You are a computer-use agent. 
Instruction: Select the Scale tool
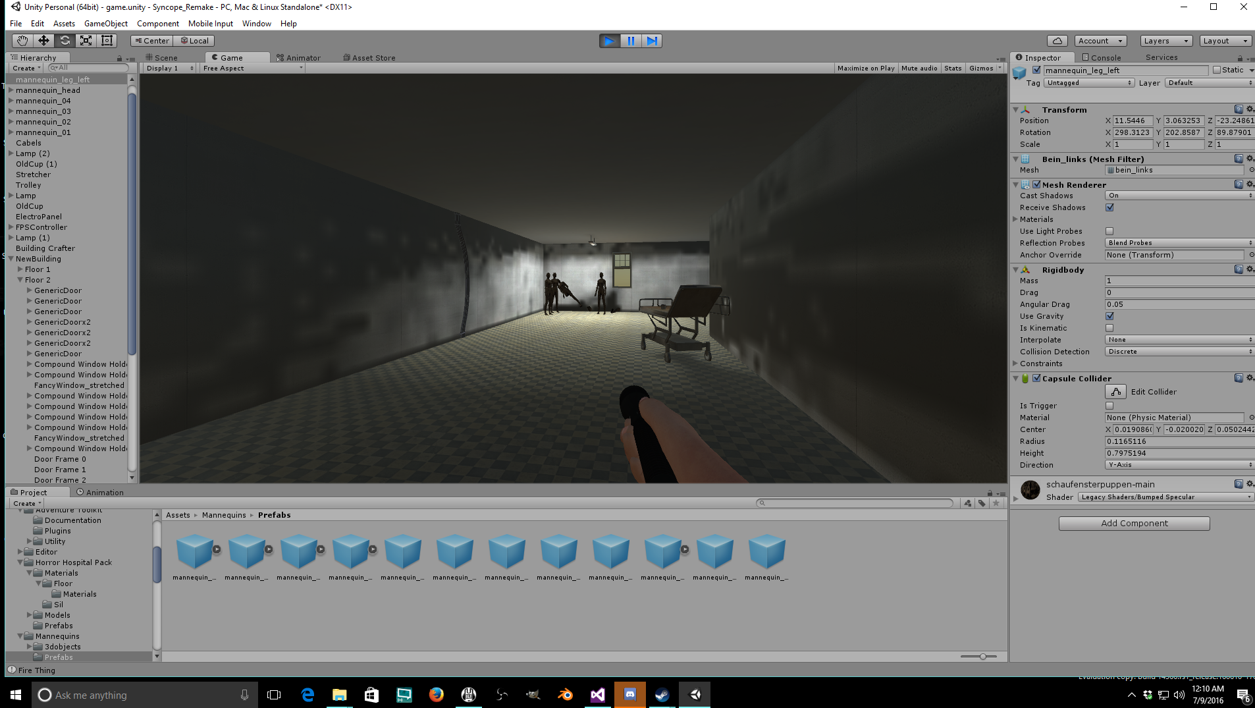[86, 41]
